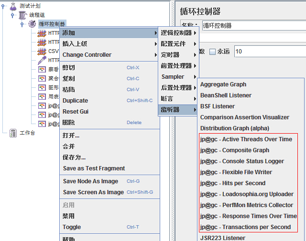Choose Aggregate Graph from listener list
The image size is (306, 241).
click(x=223, y=84)
